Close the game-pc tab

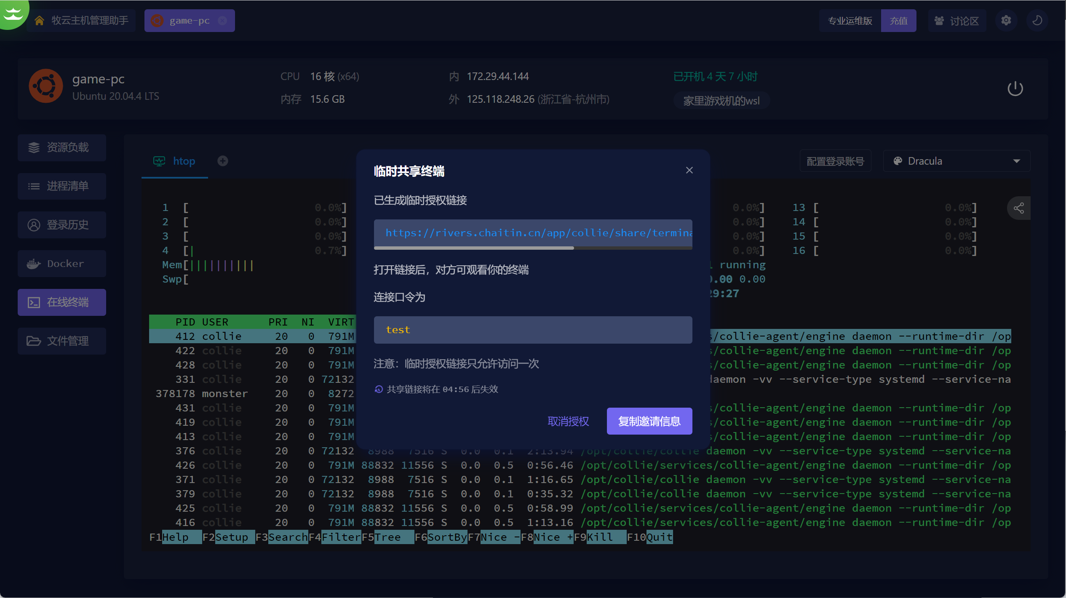[223, 21]
